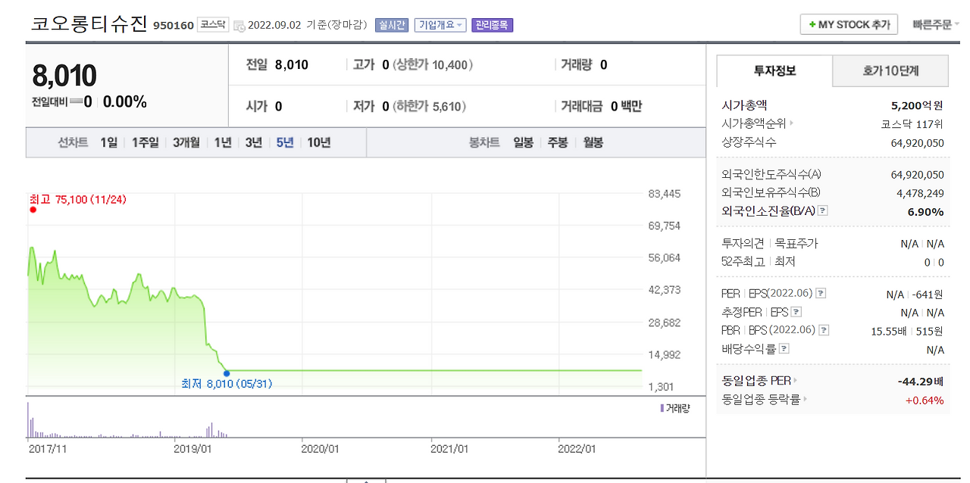Select 3년 line chart period
The image size is (970, 483).
click(253, 142)
